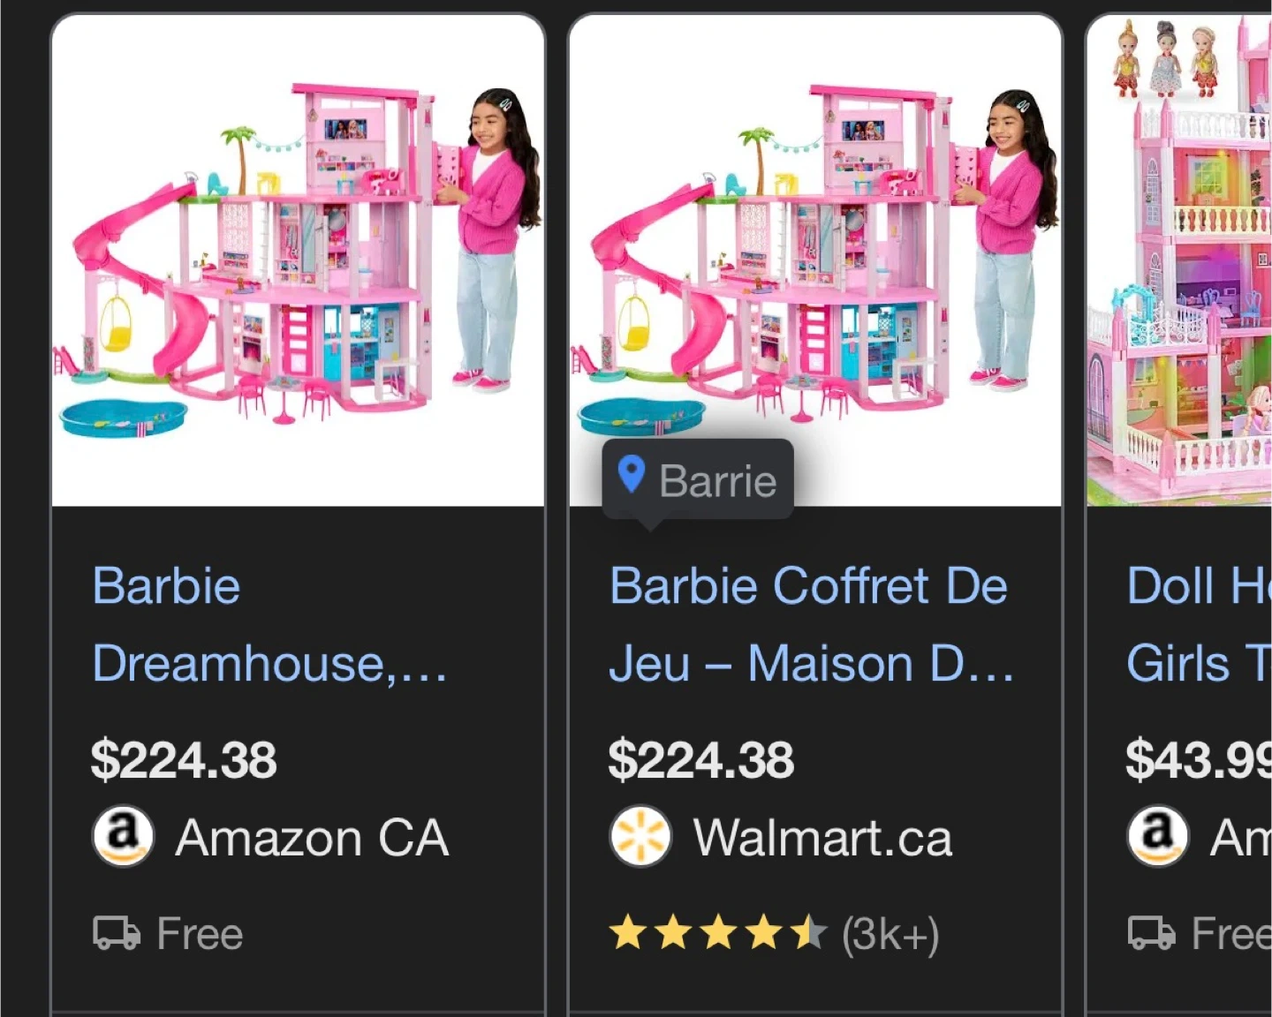This screenshot has height=1017, width=1272.
Task: Open the Doll House Girls title link
Action: (x=1199, y=624)
